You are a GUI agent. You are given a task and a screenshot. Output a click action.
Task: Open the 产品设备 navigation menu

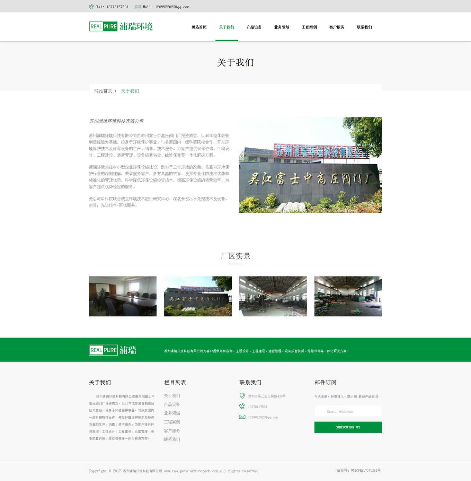pos(254,27)
